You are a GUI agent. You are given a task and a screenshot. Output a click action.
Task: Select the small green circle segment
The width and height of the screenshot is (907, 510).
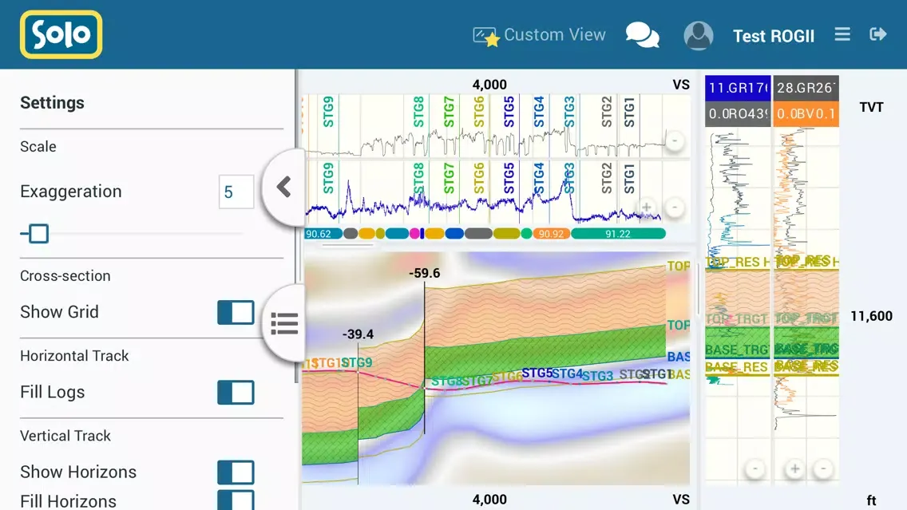[x=526, y=234]
